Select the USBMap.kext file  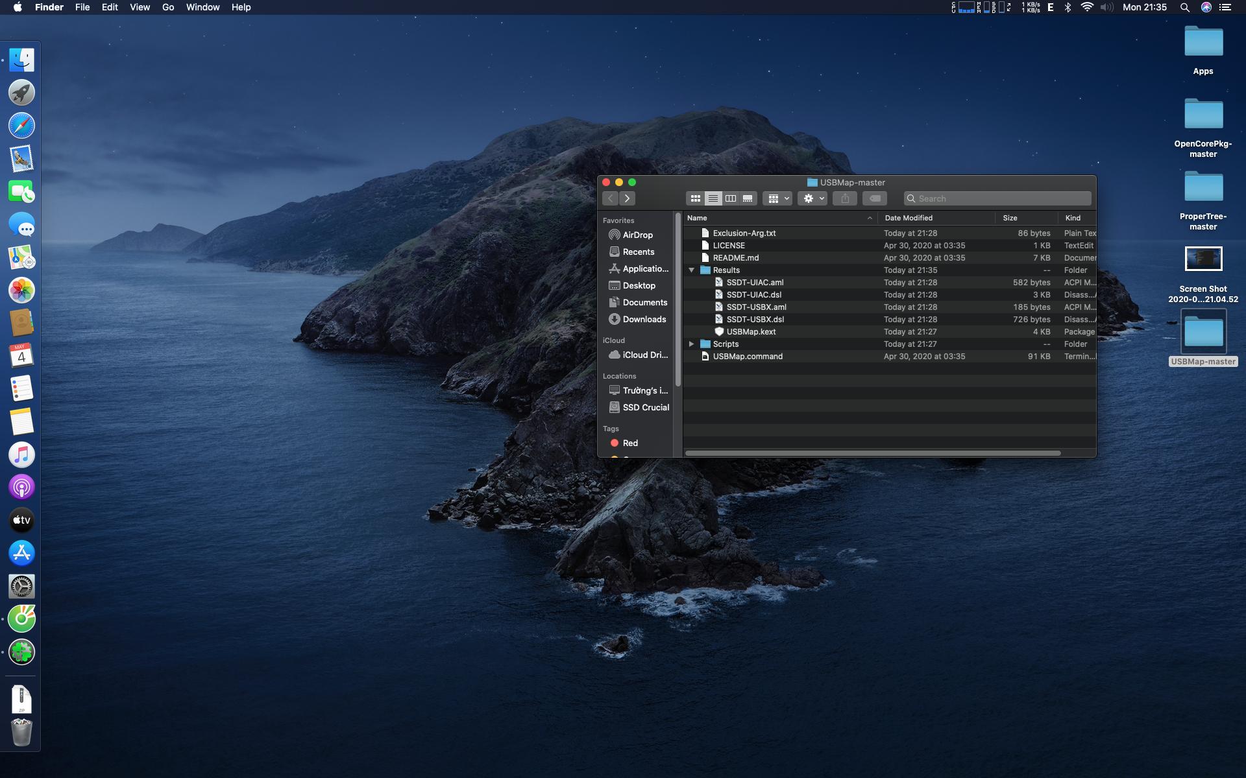pyautogui.click(x=890, y=332)
